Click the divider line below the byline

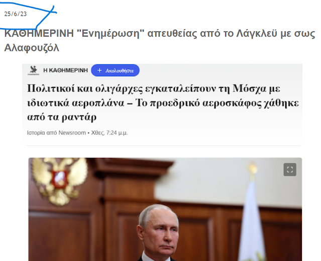pos(164,146)
